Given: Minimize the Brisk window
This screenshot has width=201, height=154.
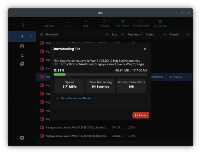Looking at the screenshot, I should click(x=176, y=13).
